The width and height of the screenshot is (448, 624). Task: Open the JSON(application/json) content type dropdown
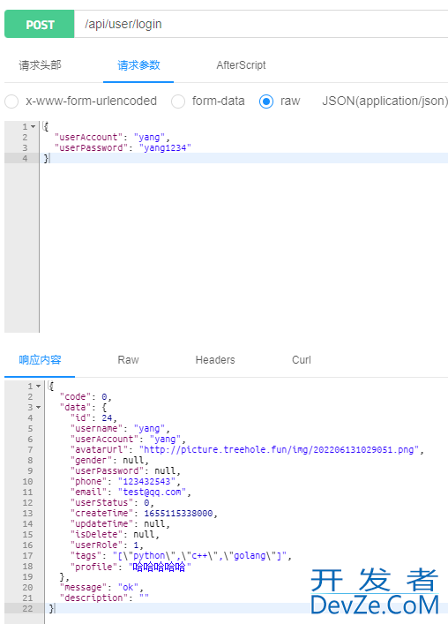click(385, 101)
